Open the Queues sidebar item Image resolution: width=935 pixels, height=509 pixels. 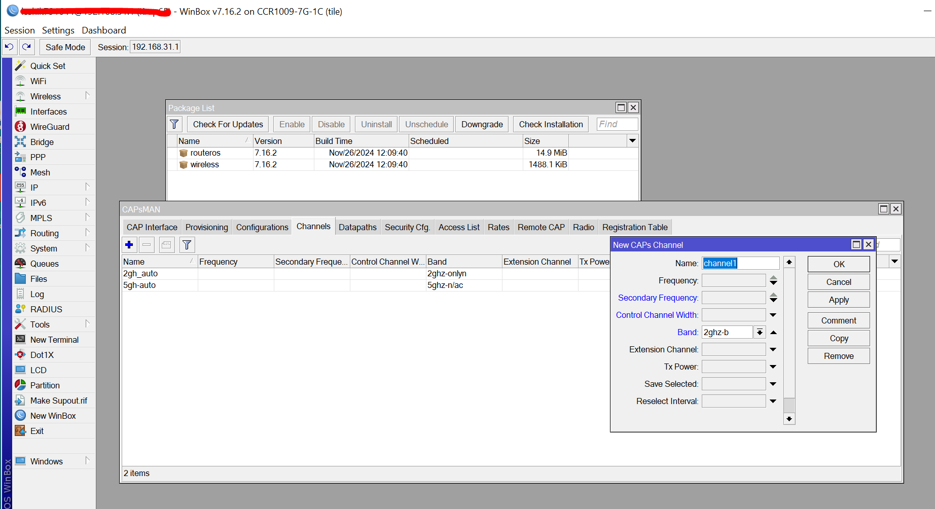point(44,264)
